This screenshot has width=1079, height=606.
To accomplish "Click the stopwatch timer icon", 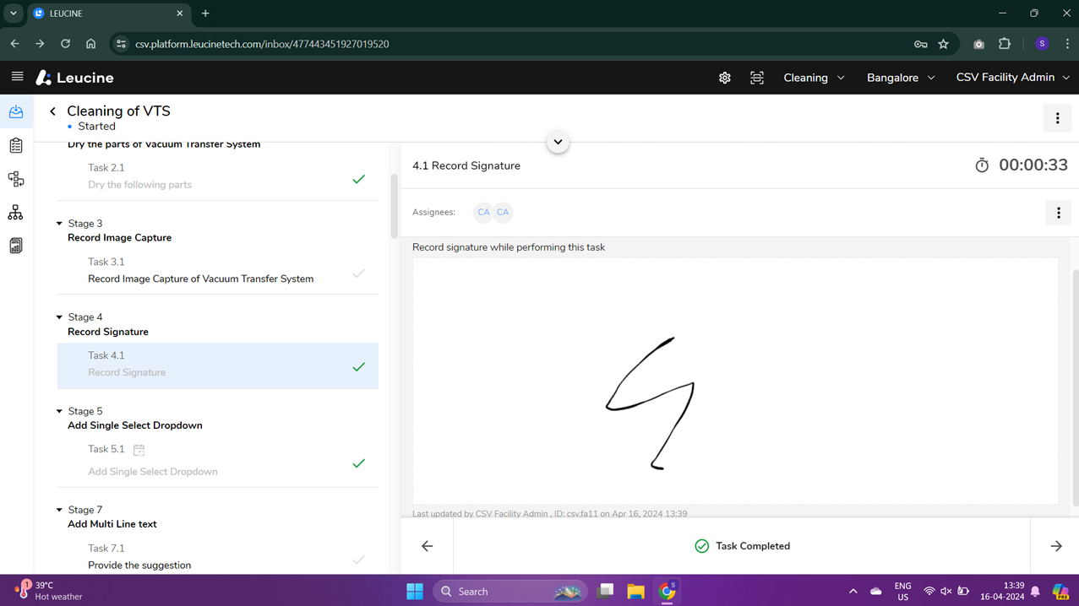I will [982, 165].
